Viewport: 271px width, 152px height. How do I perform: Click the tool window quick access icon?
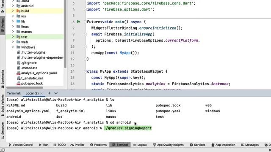(x=3, y=150)
